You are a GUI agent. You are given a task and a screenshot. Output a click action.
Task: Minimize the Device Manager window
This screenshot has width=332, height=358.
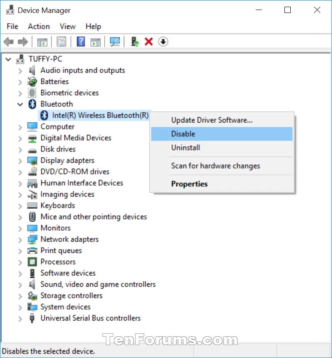point(259,10)
